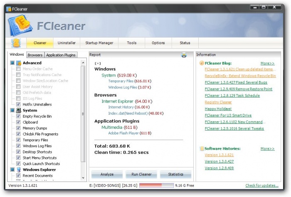Open FCleaner For U3 Smart Drive link

pos(228,116)
